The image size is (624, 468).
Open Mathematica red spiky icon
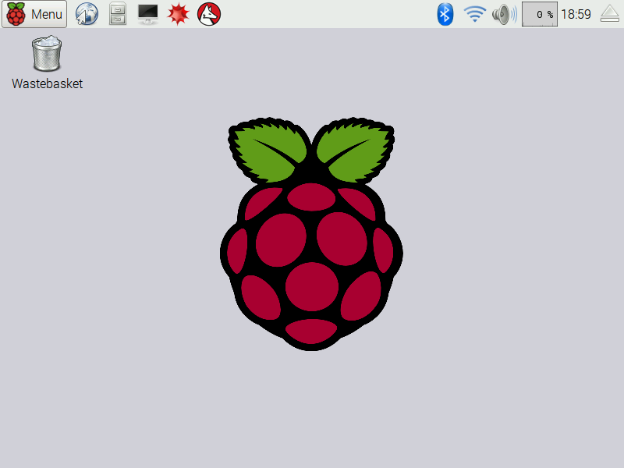pos(178,14)
